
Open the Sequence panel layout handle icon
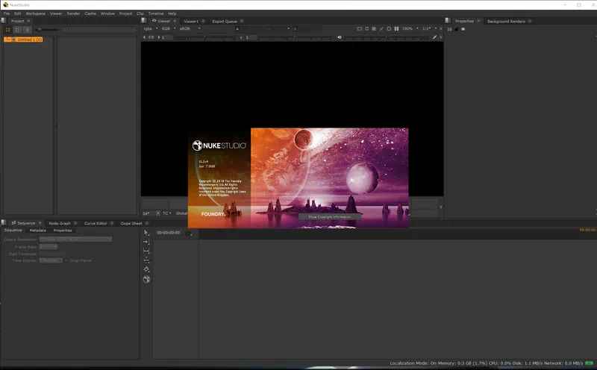4,223
